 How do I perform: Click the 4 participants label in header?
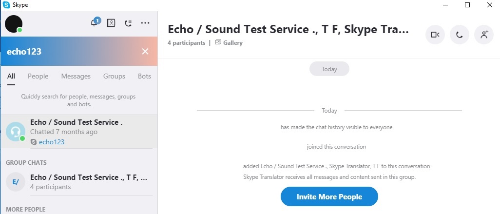pyautogui.click(x=187, y=43)
